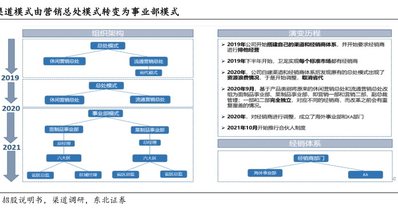The image size is (398, 208).
Task: Click 六大区 box under 面制品事业部
Action: (64, 158)
